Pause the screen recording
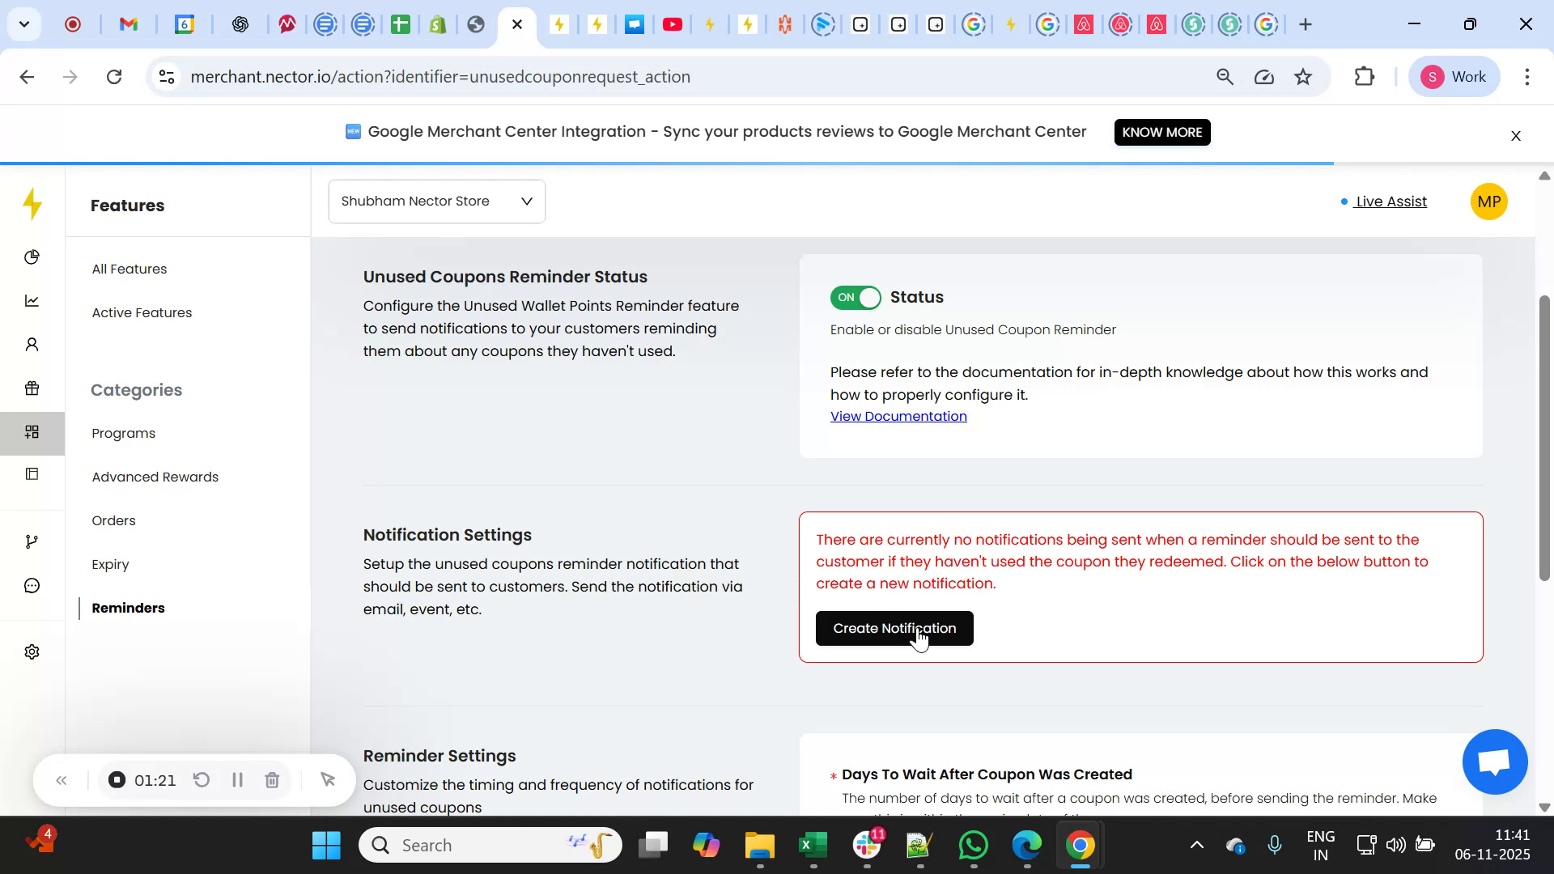Screen dimensions: 1554x874 (x=237, y=779)
